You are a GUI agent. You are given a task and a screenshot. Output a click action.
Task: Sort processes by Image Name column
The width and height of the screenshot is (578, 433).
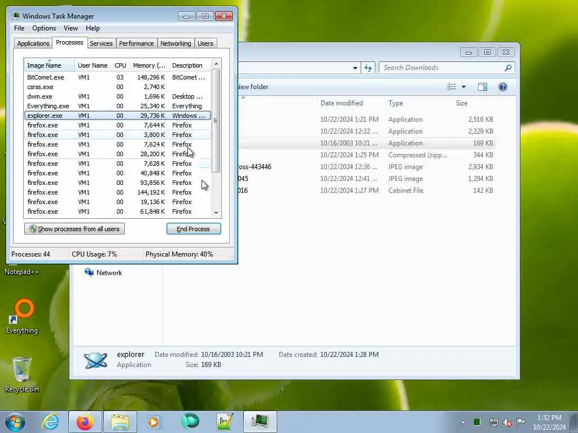click(x=50, y=65)
